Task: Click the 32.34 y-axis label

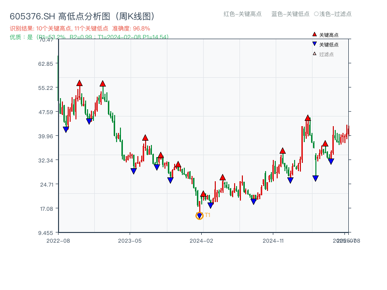Action: click(x=45, y=160)
